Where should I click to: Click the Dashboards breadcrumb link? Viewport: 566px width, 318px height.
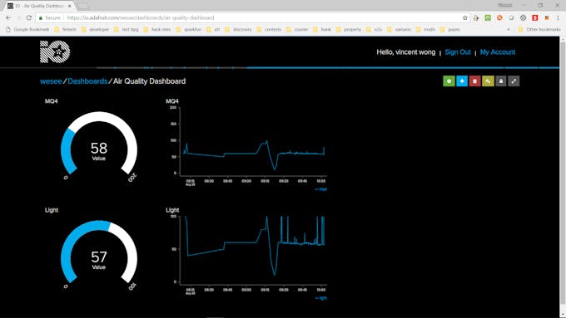[x=87, y=81]
